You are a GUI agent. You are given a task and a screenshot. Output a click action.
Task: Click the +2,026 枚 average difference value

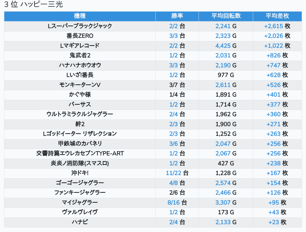point(277,36)
